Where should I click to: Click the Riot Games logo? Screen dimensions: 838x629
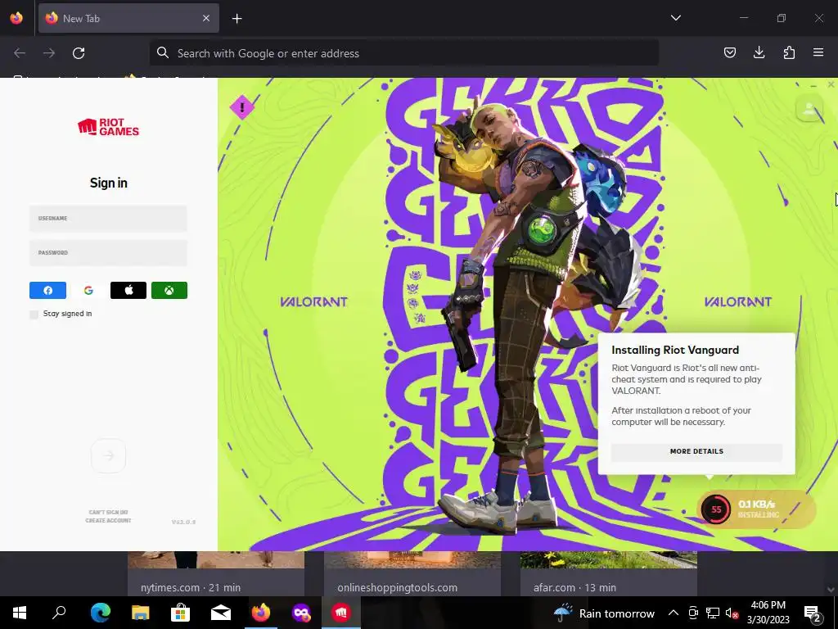click(x=109, y=127)
